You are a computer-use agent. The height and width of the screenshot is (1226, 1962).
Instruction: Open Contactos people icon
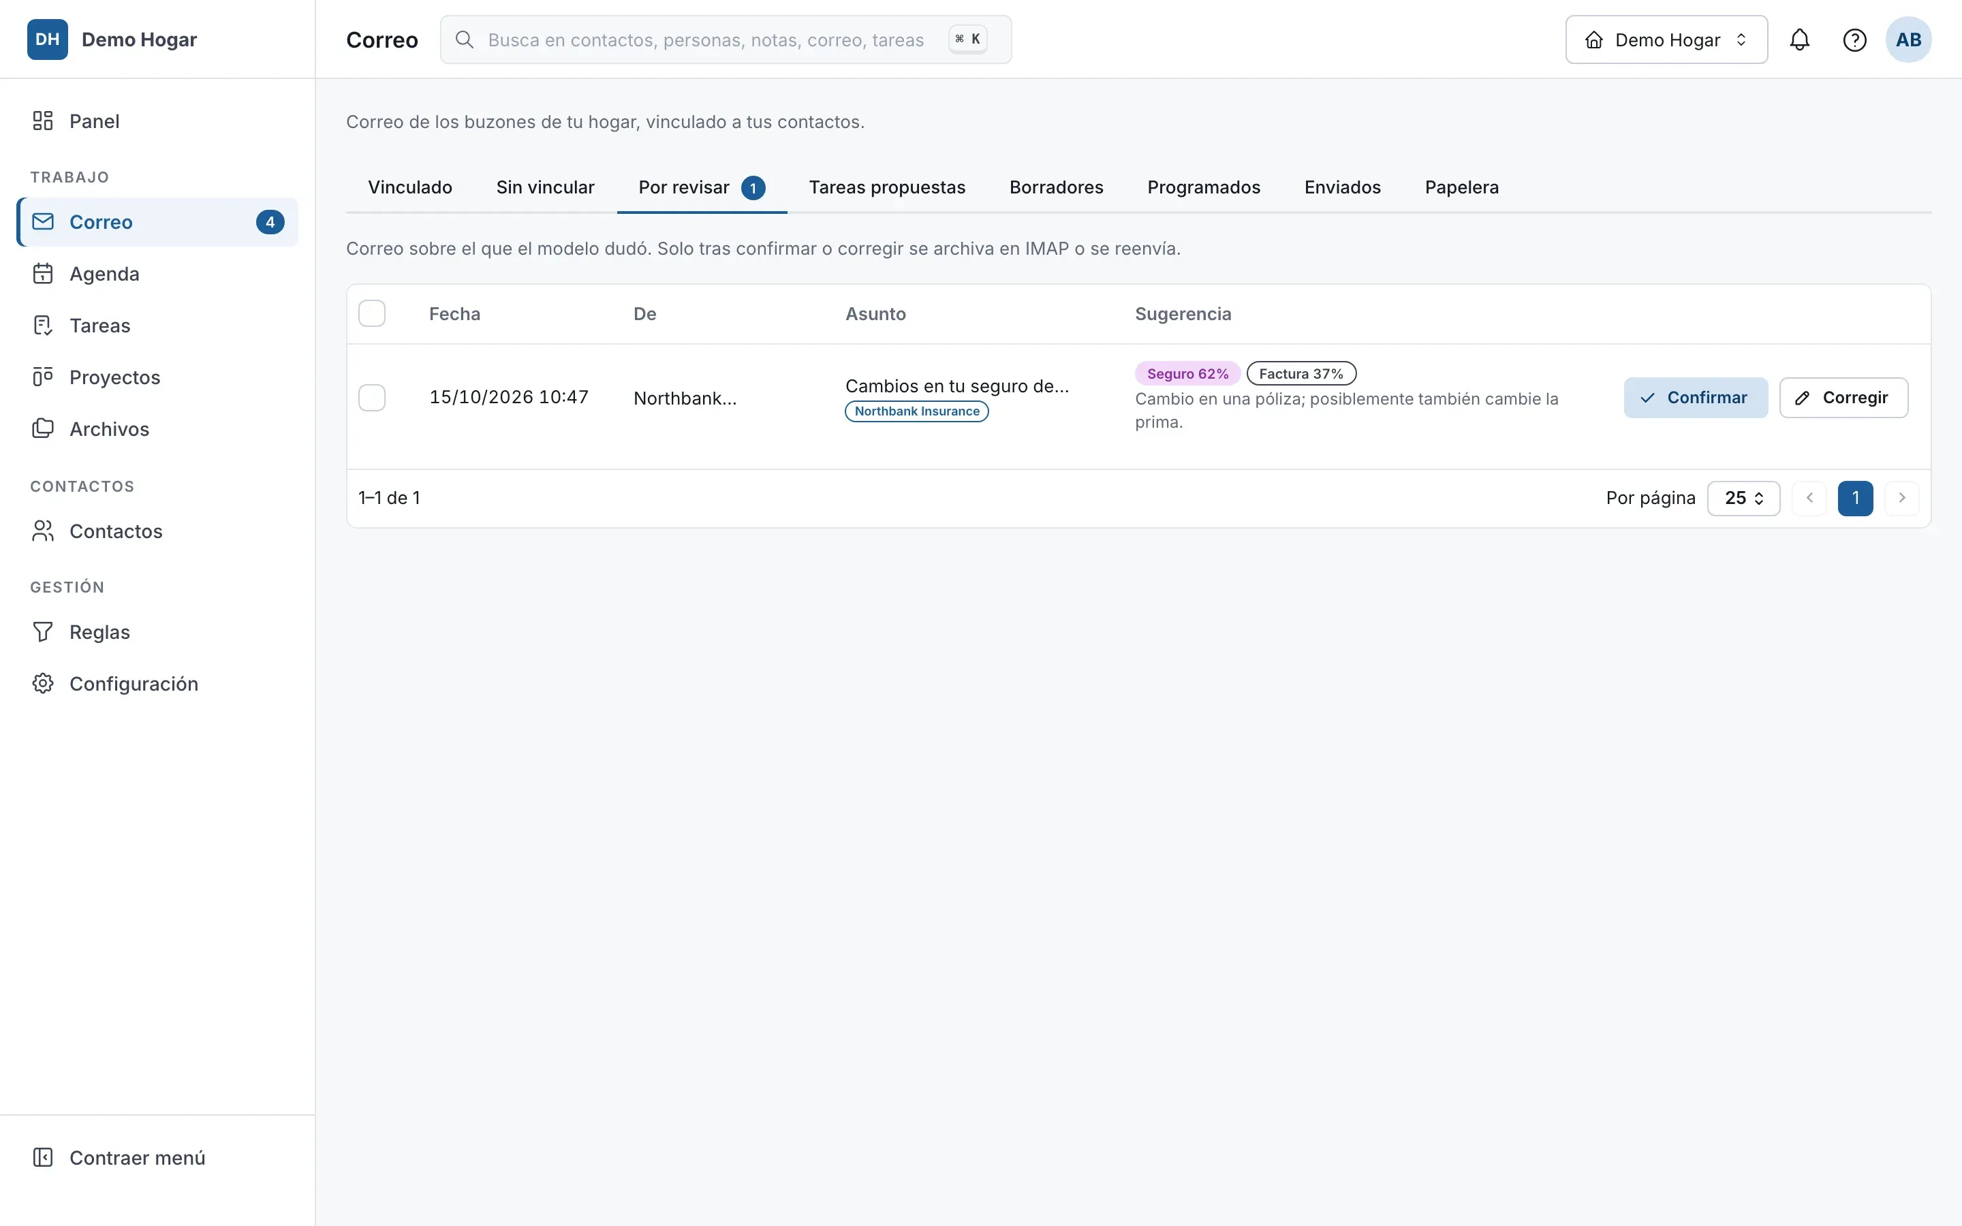[43, 531]
